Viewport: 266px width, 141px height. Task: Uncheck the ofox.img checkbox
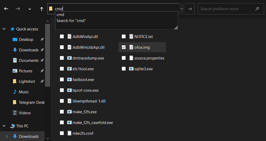click(x=124, y=47)
